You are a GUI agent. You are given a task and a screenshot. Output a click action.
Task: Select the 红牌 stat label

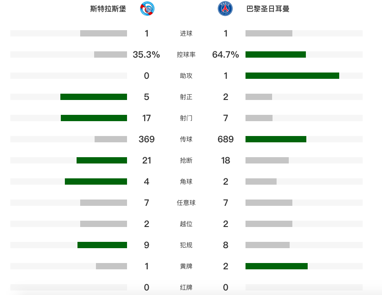(x=186, y=287)
